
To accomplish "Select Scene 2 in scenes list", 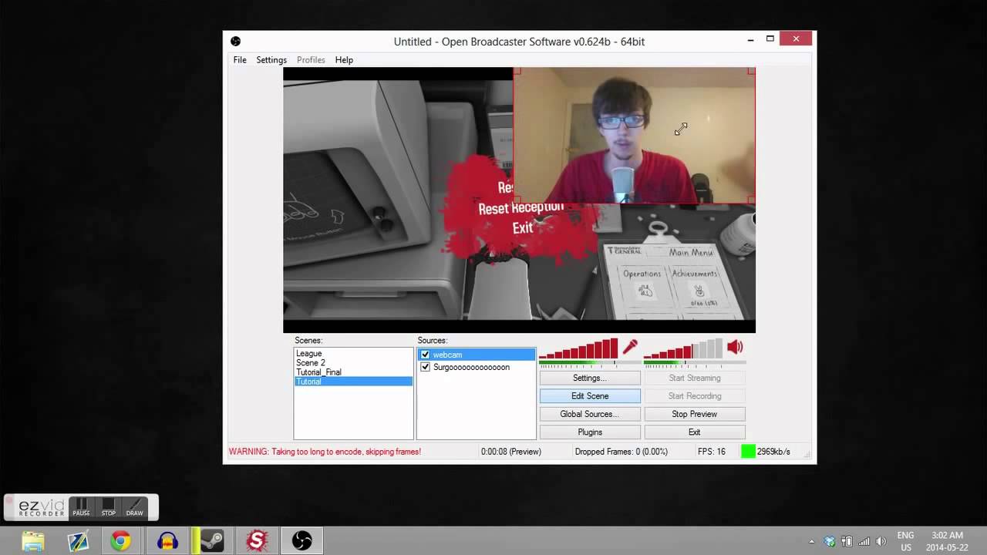I will click(353, 362).
